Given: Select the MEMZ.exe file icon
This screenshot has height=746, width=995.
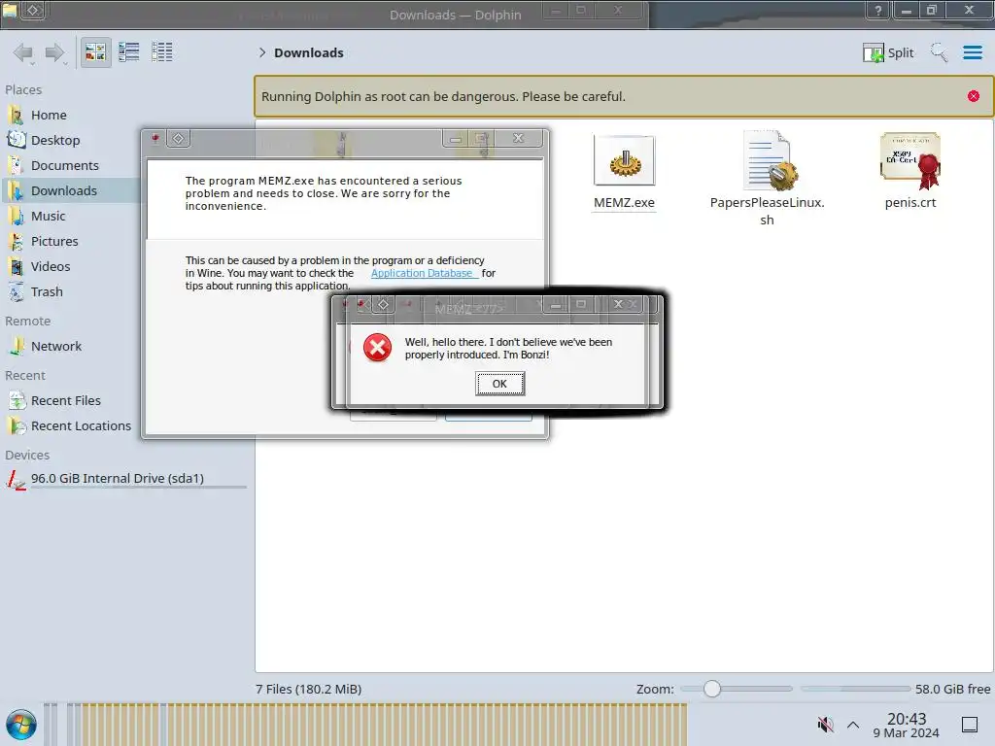Looking at the screenshot, I should pyautogui.click(x=625, y=160).
